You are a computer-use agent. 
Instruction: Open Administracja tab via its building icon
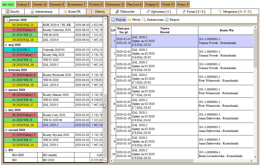[32, 11]
